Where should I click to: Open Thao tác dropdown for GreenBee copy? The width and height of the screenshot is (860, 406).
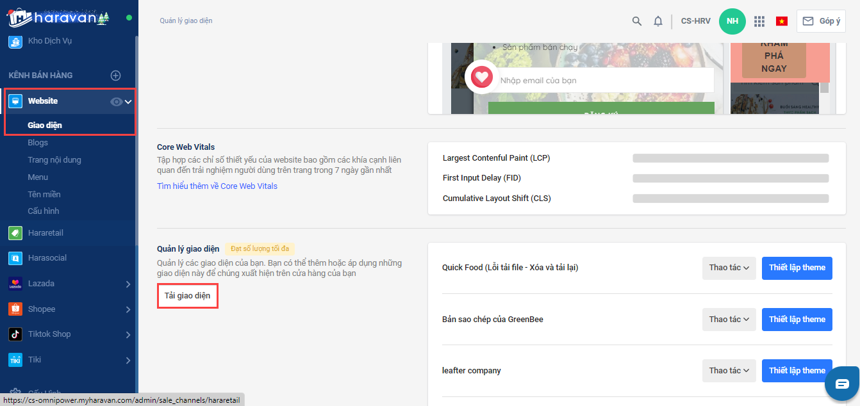pos(729,320)
